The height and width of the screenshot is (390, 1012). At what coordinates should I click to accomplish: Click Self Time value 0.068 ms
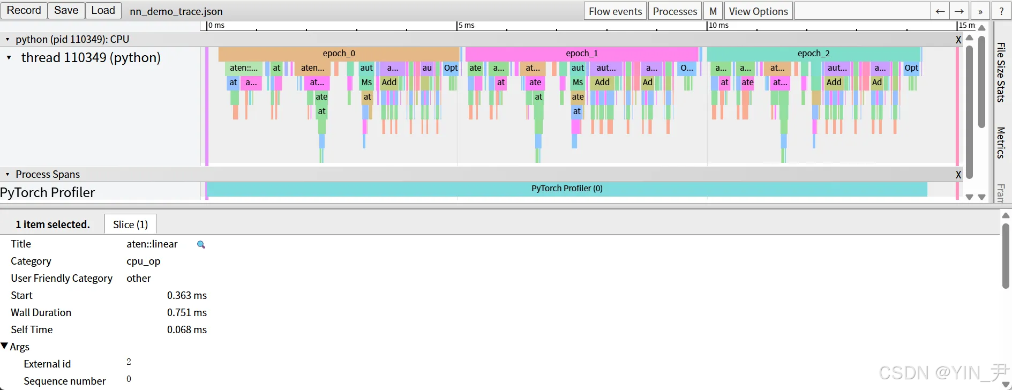(x=187, y=330)
